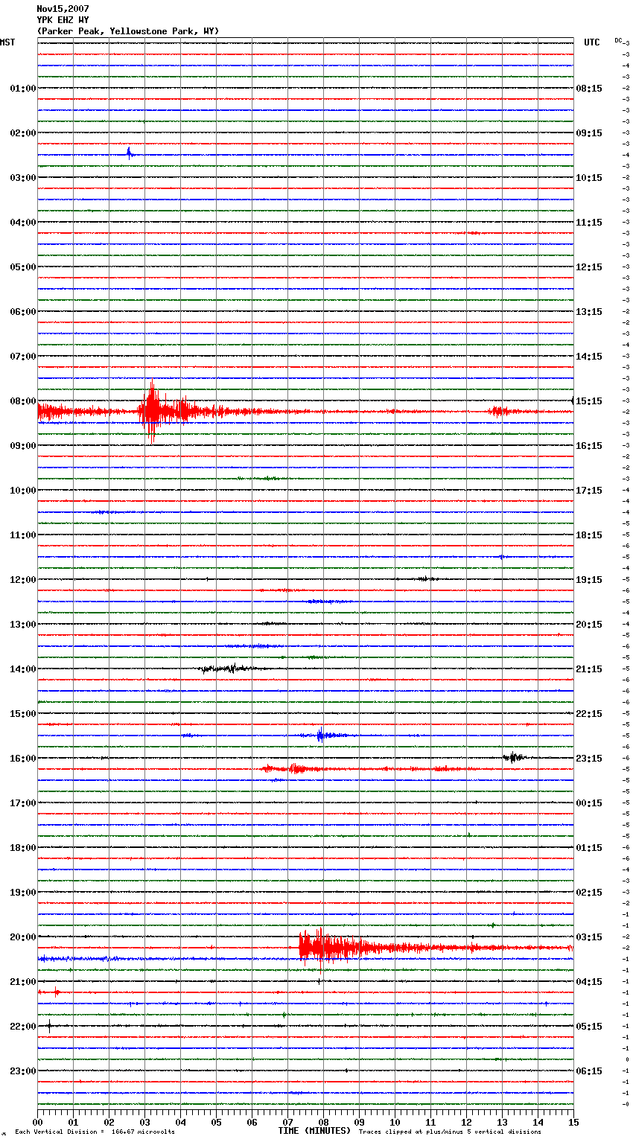This screenshot has width=633, height=1142.
Task: Click the blue spike near minute 8 at 15:30
Action: point(320,735)
